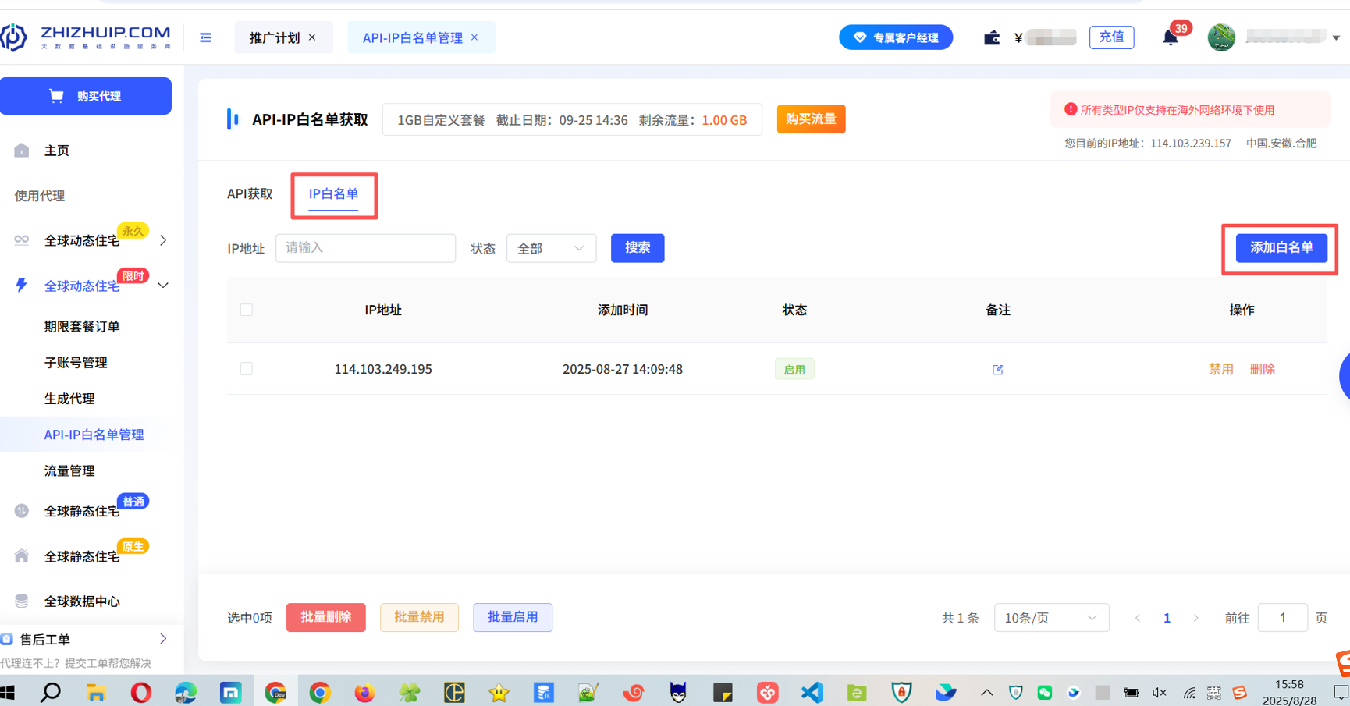
Task: Open the wallet balance icon
Action: [x=992, y=37]
